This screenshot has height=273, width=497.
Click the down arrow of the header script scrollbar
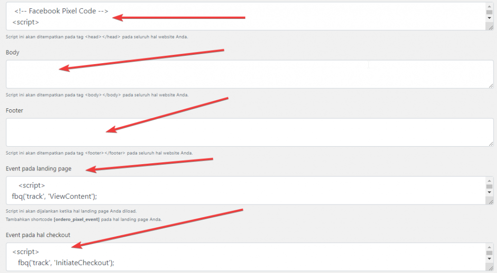click(x=489, y=18)
